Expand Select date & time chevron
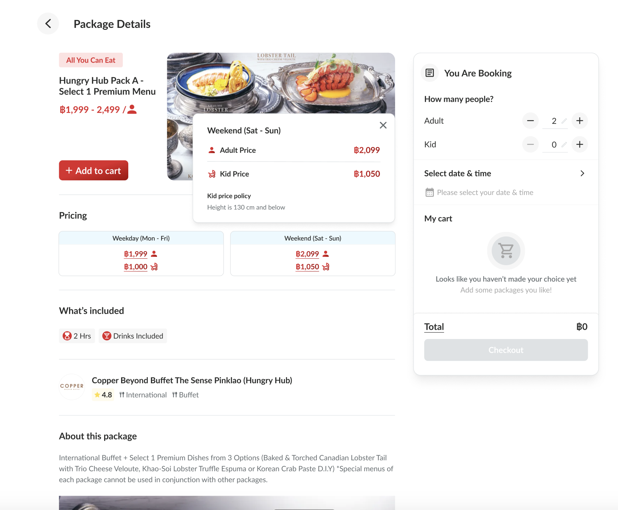 pyautogui.click(x=582, y=174)
